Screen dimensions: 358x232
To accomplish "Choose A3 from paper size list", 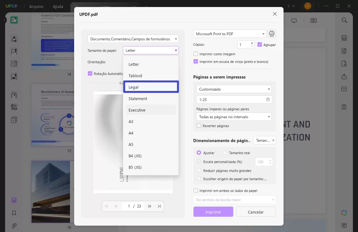I will click(x=151, y=122).
